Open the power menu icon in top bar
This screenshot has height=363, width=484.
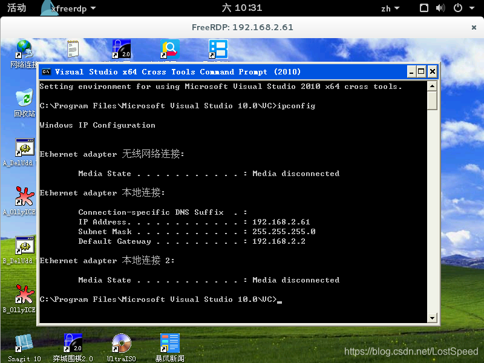point(458,8)
